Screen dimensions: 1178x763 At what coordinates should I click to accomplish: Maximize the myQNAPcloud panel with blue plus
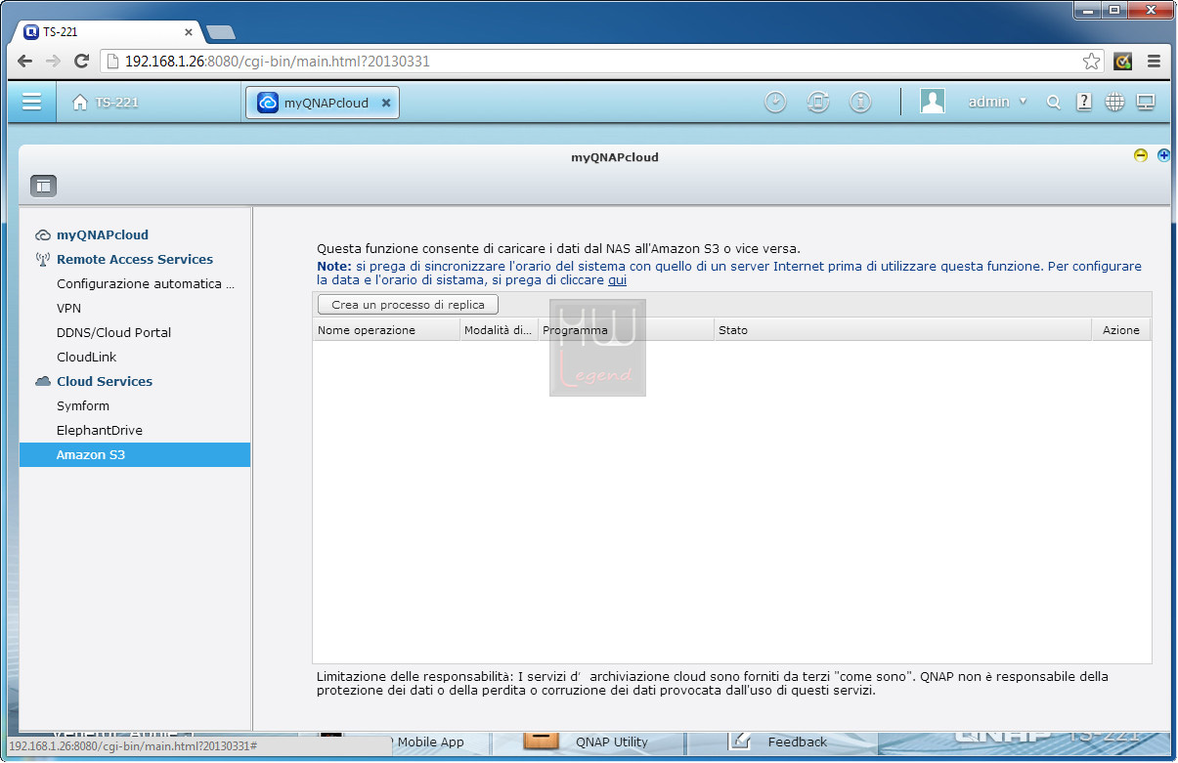1164,155
